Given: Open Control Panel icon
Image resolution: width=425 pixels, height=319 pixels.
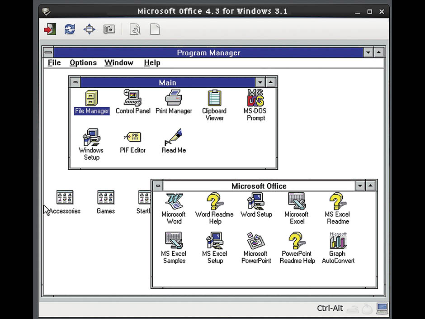Looking at the screenshot, I should (133, 102).
